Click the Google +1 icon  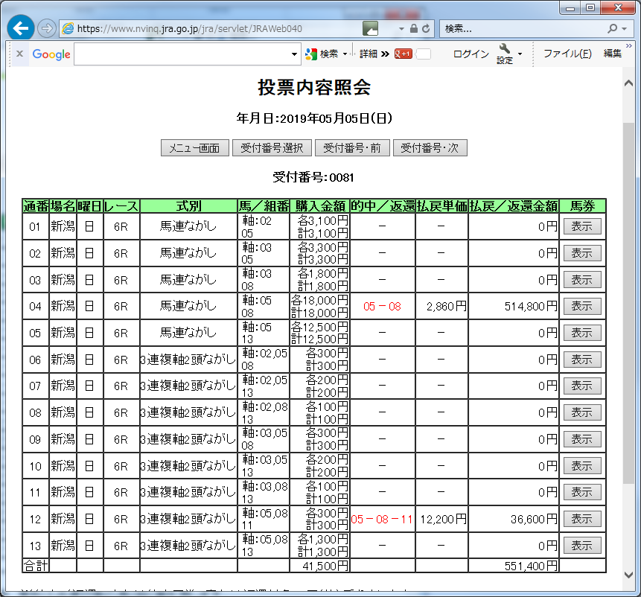coord(403,54)
